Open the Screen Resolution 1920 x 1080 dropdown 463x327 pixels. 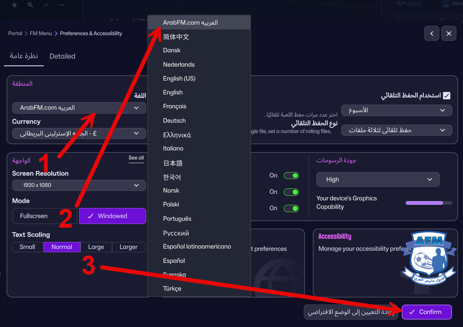pyautogui.click(x=79, y=185)
